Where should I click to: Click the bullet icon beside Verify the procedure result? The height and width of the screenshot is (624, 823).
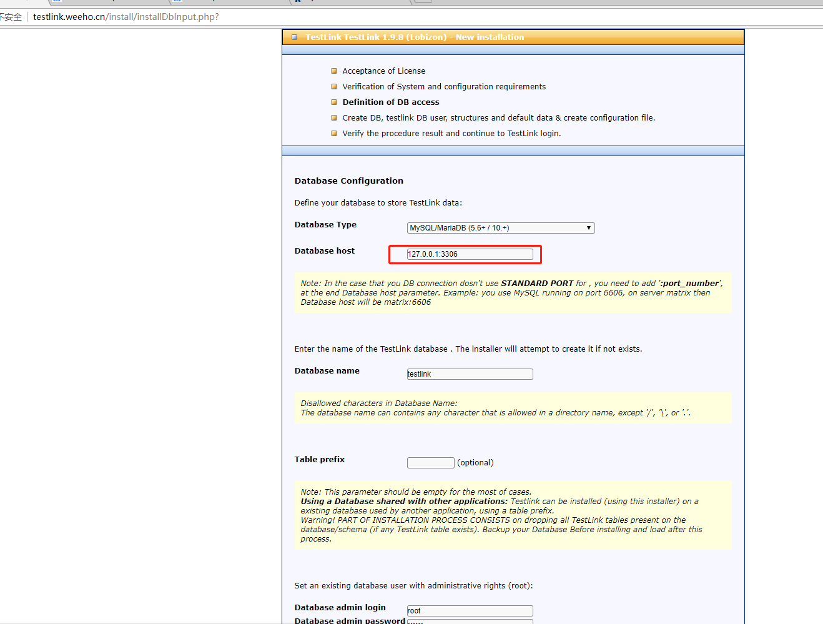pyautogui.click(x=334, y=134)
